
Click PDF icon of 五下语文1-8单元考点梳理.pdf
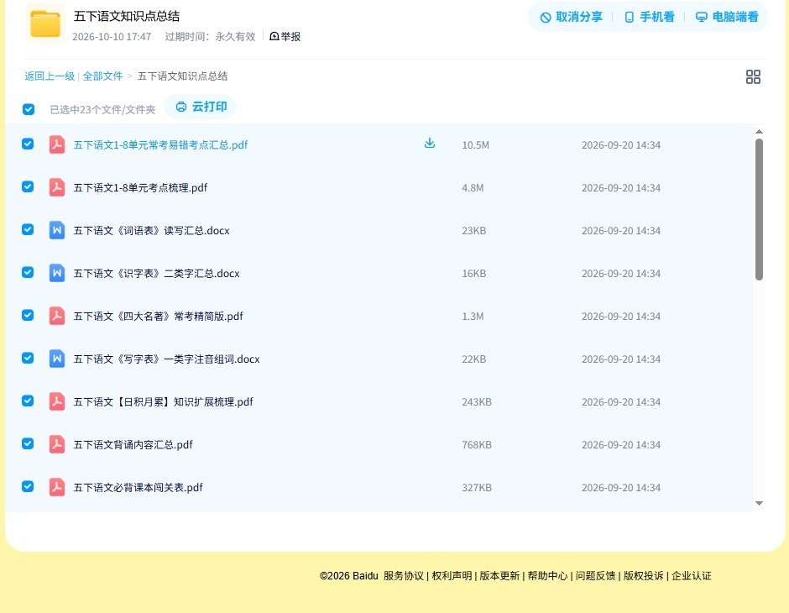(57, 187)
